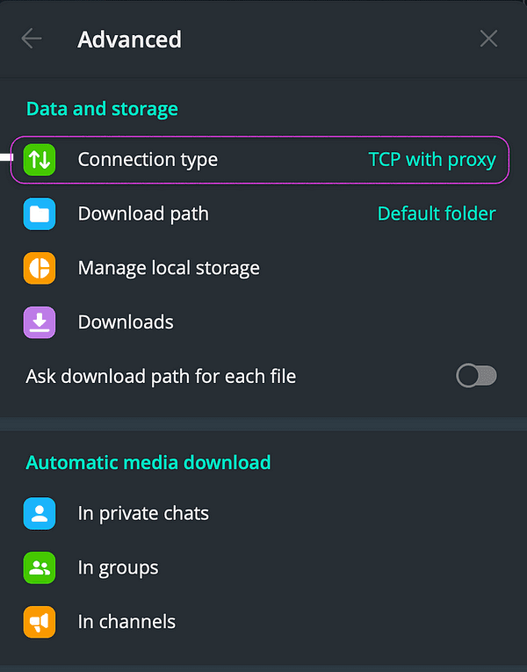Click the blue Download path folder icon

pyautogui.click(x=40, y=214)
